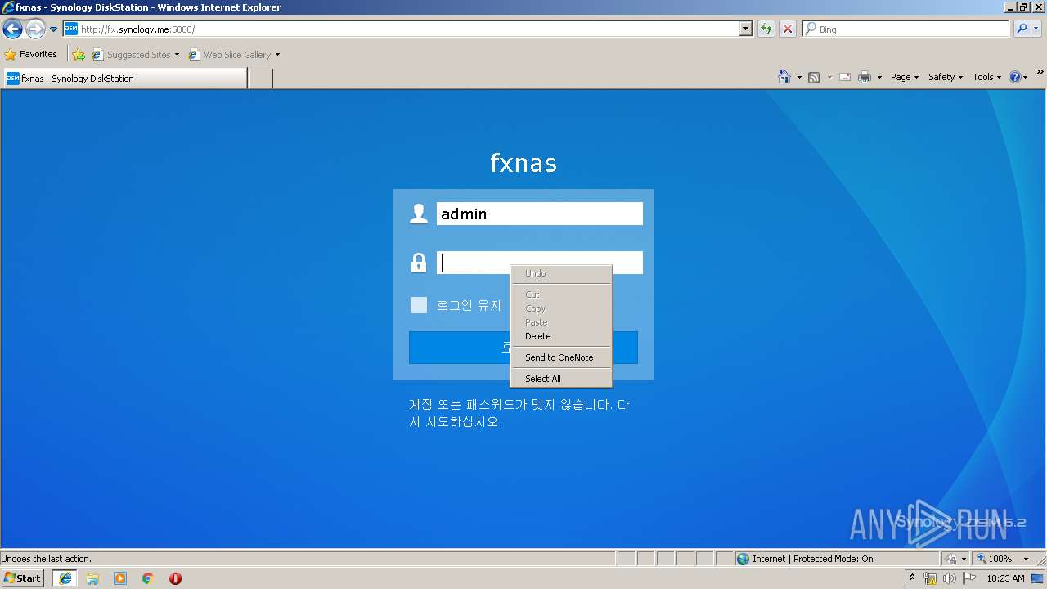The image size is (1047, 589).
Task: Open the Windows Start button
Action: [23, 578]
